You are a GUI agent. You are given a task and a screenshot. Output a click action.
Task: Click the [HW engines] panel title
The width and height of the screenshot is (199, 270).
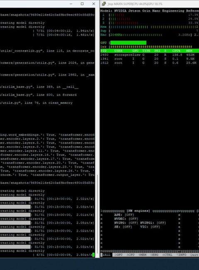(x=138, y=211)
